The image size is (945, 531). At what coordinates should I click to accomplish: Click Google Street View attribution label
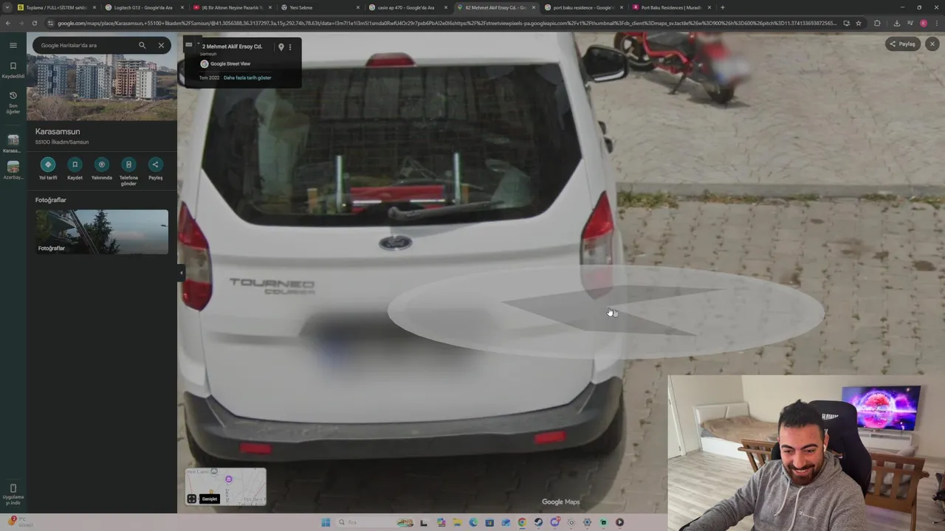coord(230,63)
